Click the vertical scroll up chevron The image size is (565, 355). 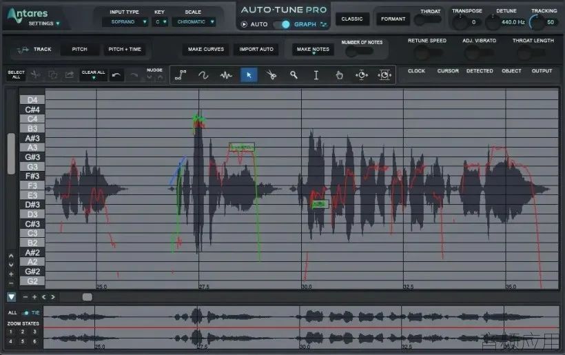tap(11, 256)
